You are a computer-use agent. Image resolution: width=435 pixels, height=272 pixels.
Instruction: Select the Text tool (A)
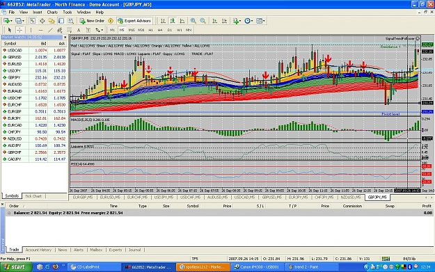(79, 30)
